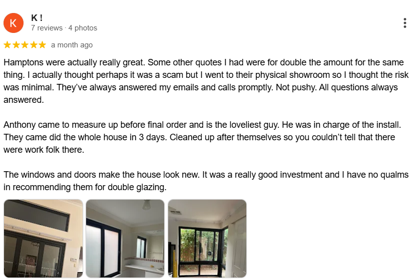413x280 pixels.
Task: Click the line starting "The windows and doors"
Action: point(206,175)
